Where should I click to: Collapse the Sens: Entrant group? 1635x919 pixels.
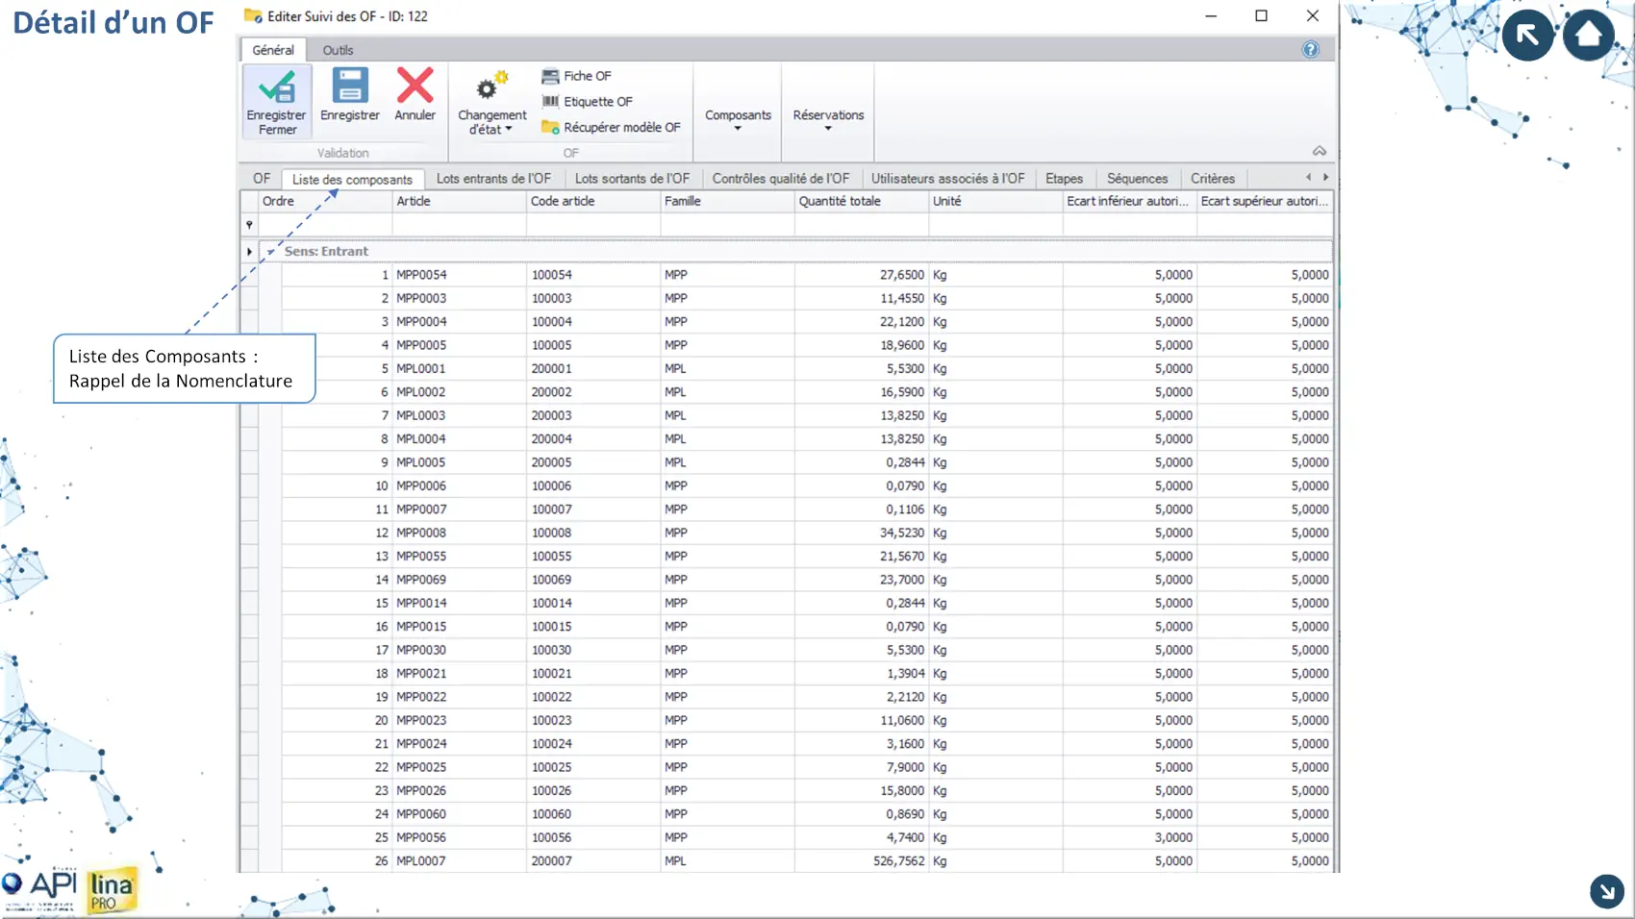[271, 252]
